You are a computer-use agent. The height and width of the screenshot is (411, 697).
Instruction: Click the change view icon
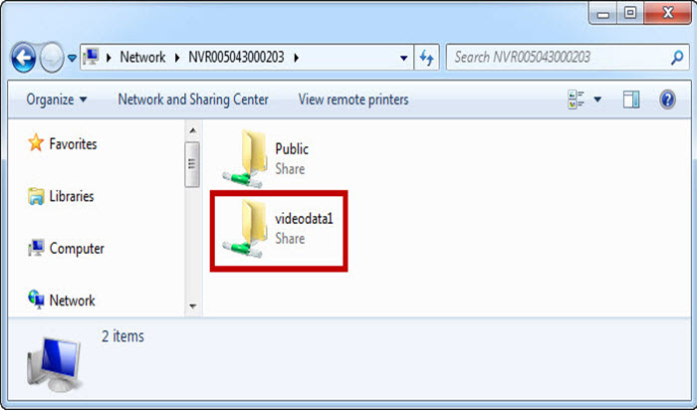tap(577, 100)
